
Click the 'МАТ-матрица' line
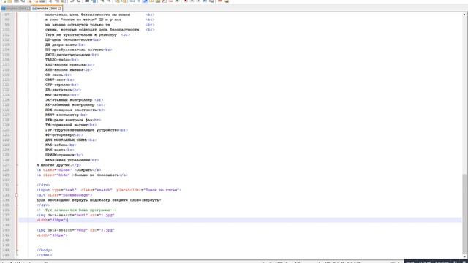click(61, 95)
